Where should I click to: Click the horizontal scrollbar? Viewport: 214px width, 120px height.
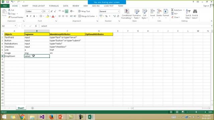pyautogui.click(x=168, y=108)
